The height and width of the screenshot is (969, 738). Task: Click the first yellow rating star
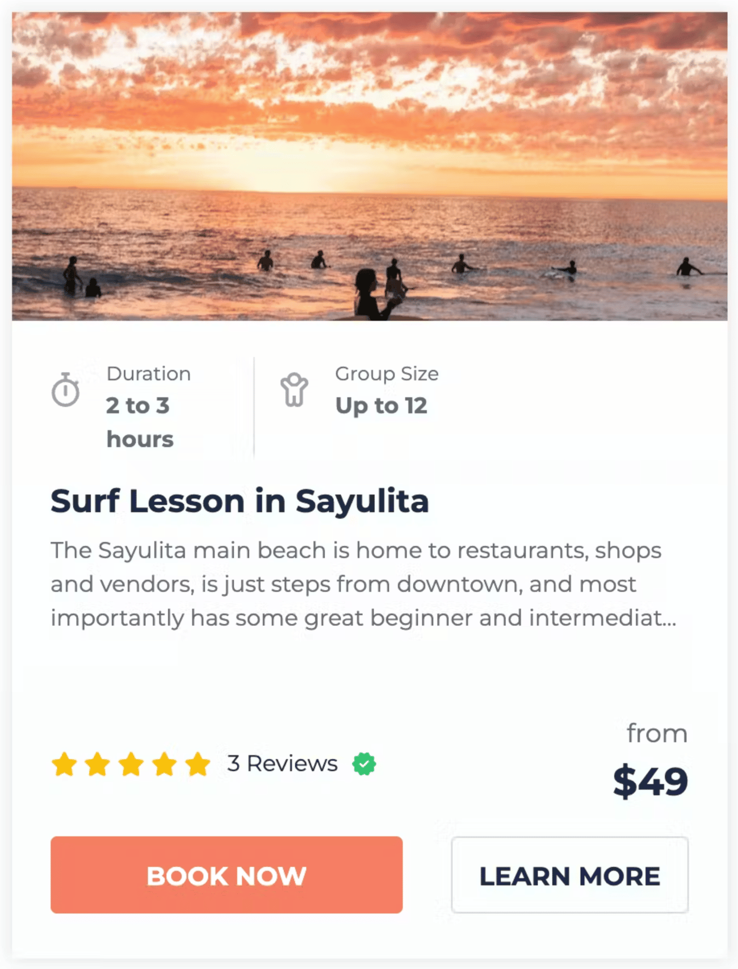tap(64, 764)
